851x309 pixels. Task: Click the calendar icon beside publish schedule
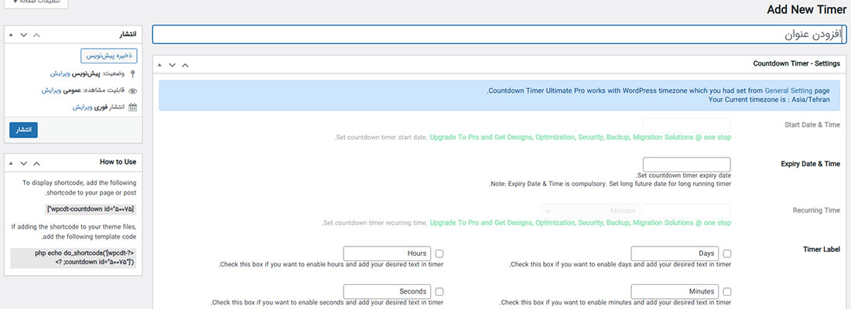(132, 107)
